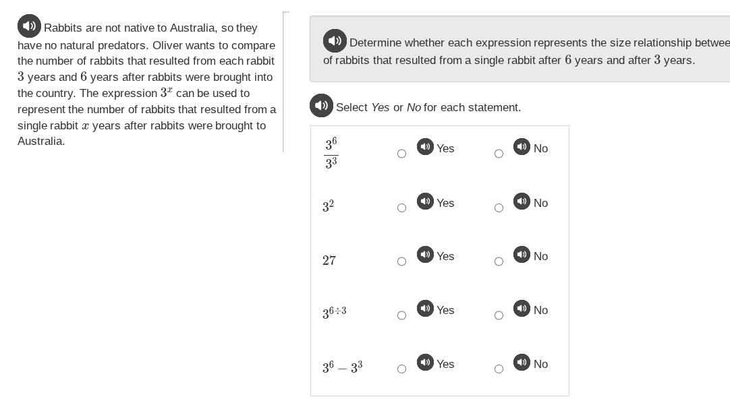Select No for the expression 3^2
This screenshot has height=403, width=730.
click(499, 208)
